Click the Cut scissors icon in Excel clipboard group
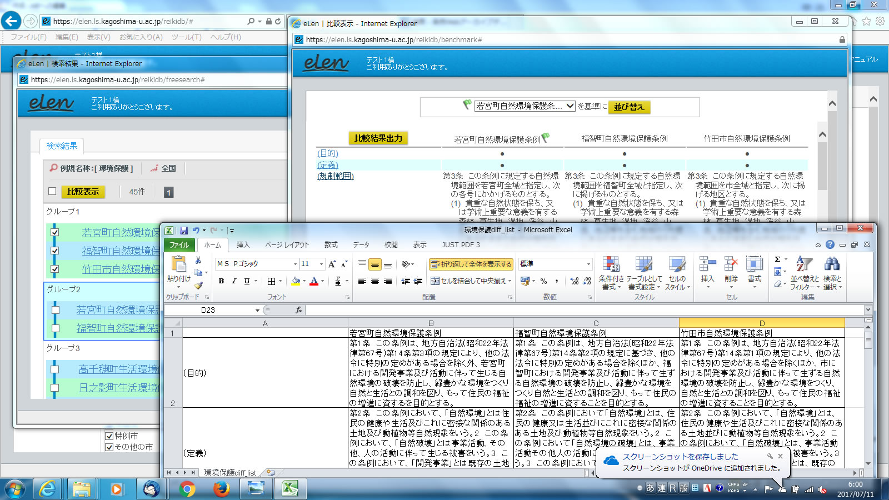Image resolution: width=889 pixels, height=500 pixels. point(198,260)
